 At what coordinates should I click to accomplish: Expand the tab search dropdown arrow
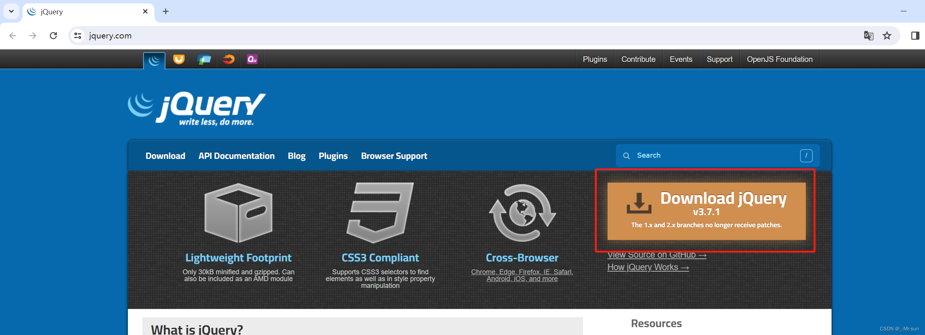[x=11, y=11]
